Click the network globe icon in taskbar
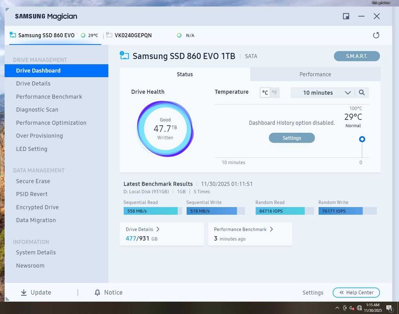Image resolution: width=399 pixels, height=314 pixels. pos(359,308)
